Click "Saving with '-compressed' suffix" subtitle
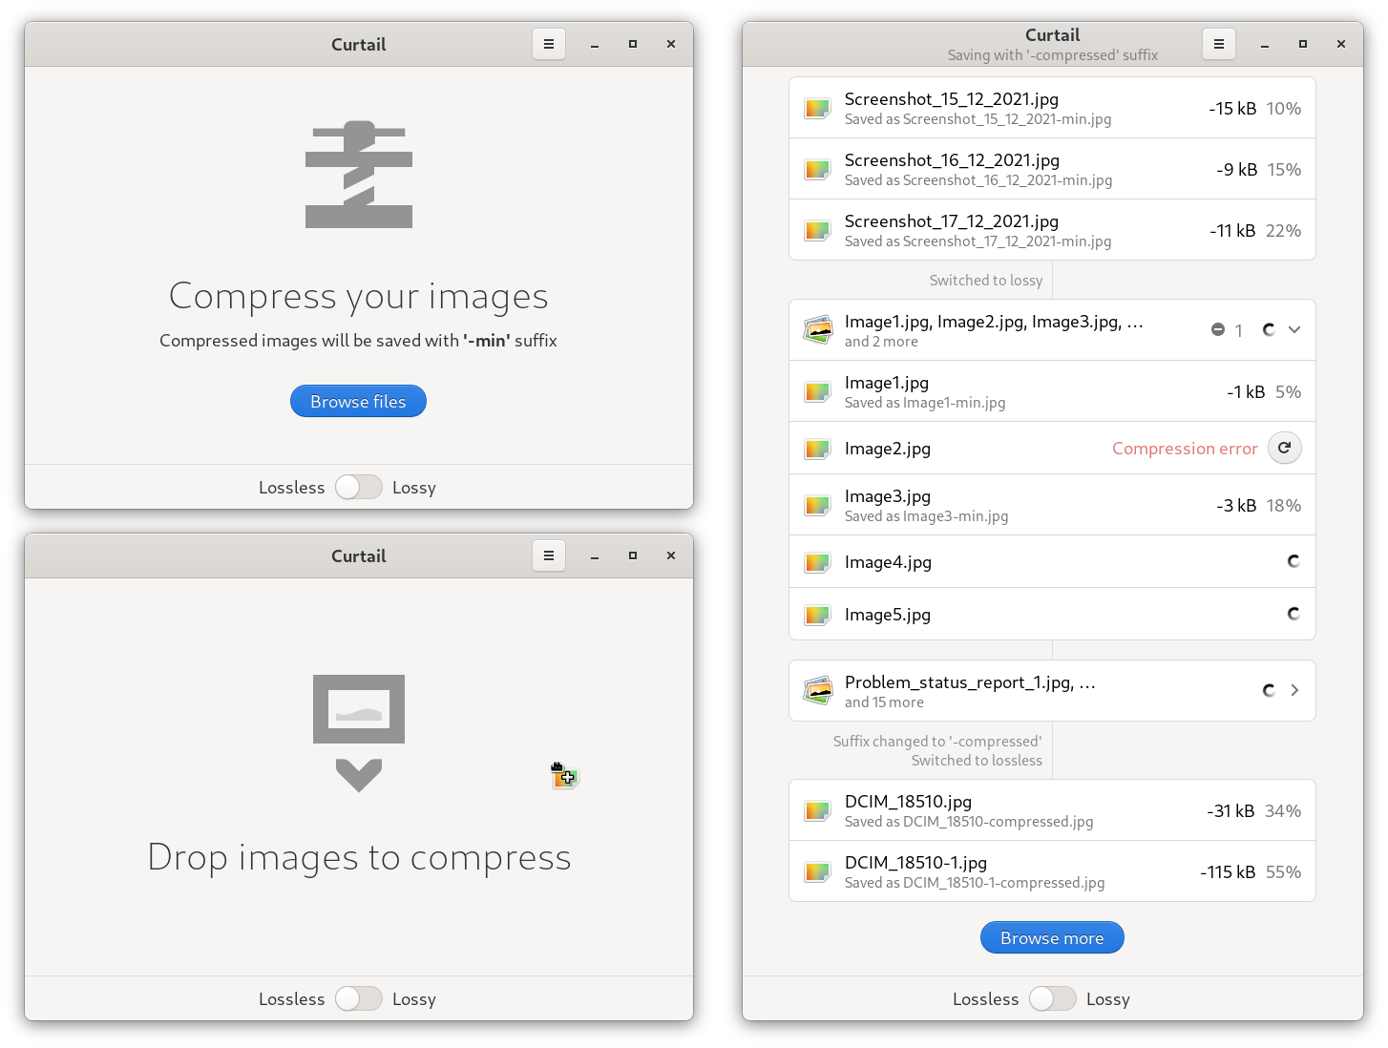This screenshot has width=1388, height=1048. pos(1053,55)
